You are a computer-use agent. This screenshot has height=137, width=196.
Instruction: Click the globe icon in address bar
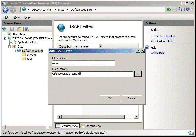click(24, 9)
